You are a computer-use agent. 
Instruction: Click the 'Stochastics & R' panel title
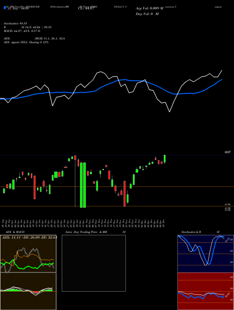click(x=191, y=232)
